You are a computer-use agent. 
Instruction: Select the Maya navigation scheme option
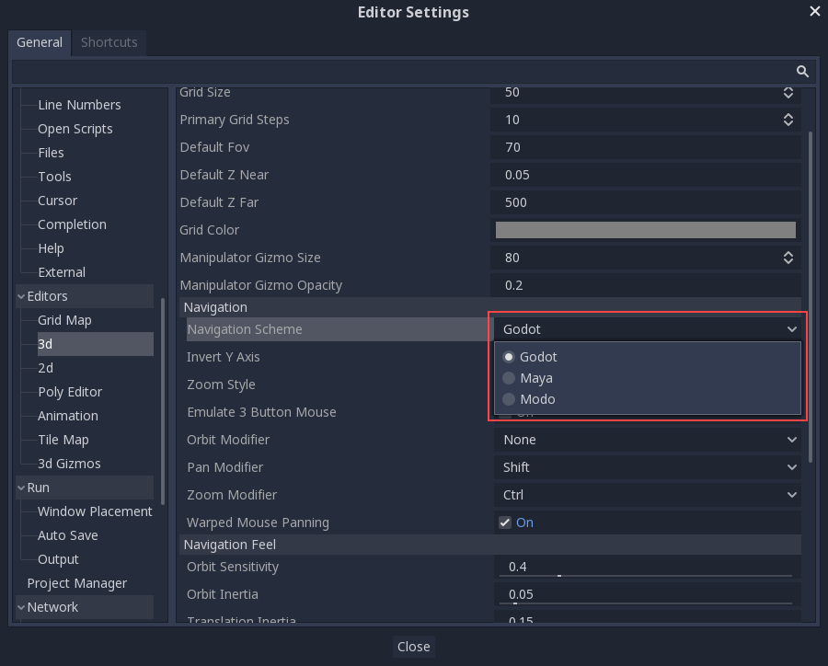coord(536,378)
